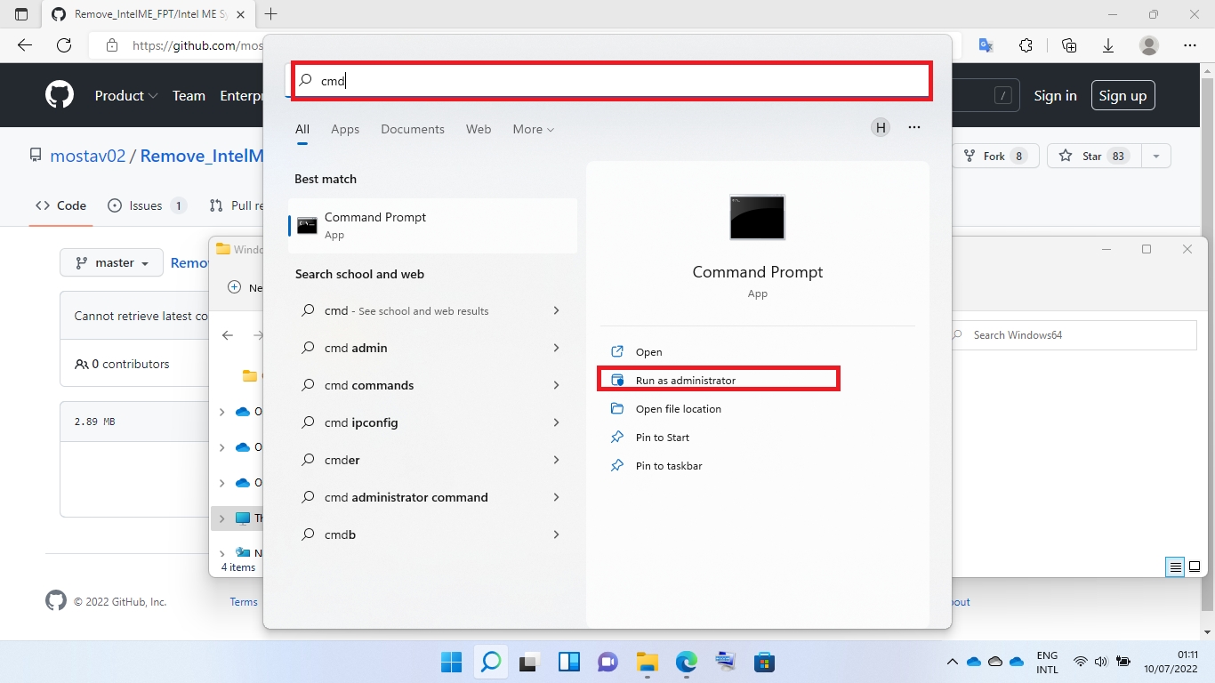Expand the 'cmder' suggestion chevron
Image resolution: width=1215 pixels, height=683 pixels.
pos(556,460)
